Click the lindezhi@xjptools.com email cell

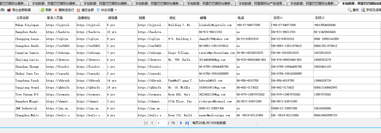[217, 25]
